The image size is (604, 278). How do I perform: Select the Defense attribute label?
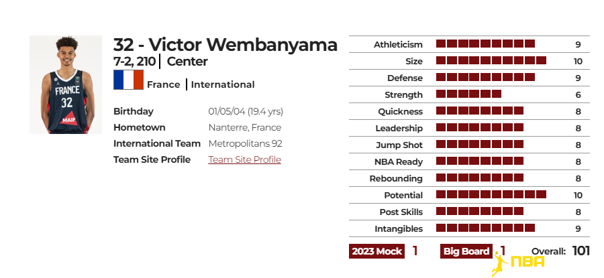click(x=405, y=78)
